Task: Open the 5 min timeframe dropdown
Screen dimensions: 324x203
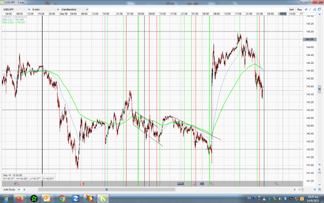Action: tap(46, 9)
